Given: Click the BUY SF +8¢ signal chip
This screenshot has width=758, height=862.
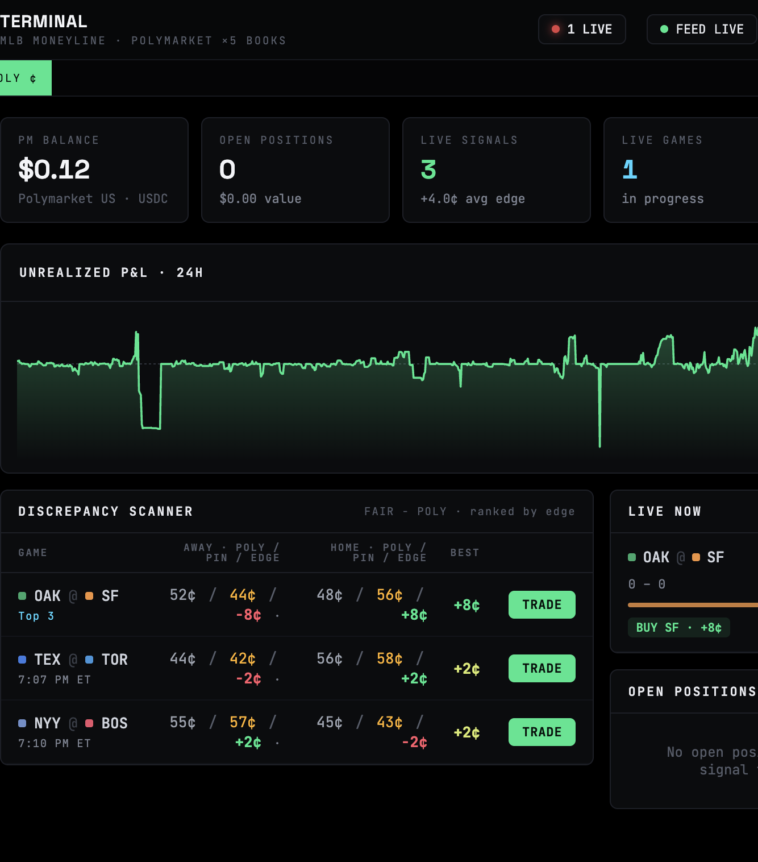Looking at the screenshot, I should coord(679,627).
